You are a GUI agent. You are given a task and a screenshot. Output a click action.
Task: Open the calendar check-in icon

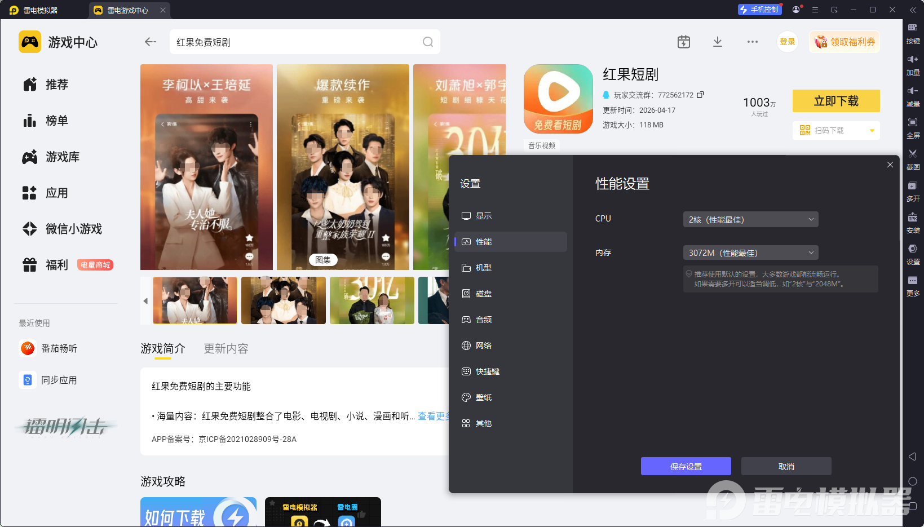(683, 42)
